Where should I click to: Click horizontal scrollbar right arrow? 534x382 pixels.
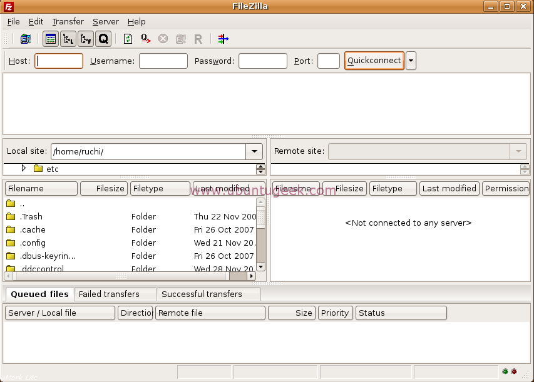pos(251,276)
